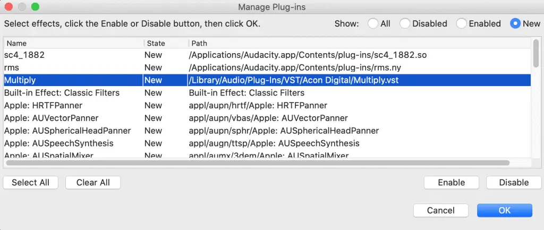Select the New radio button
This screenshot has height=230, width=544.
click(x=515, y=23)
